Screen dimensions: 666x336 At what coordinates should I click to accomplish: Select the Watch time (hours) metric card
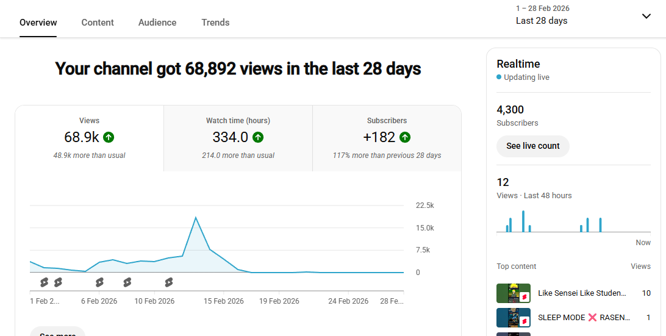(238, 138)
